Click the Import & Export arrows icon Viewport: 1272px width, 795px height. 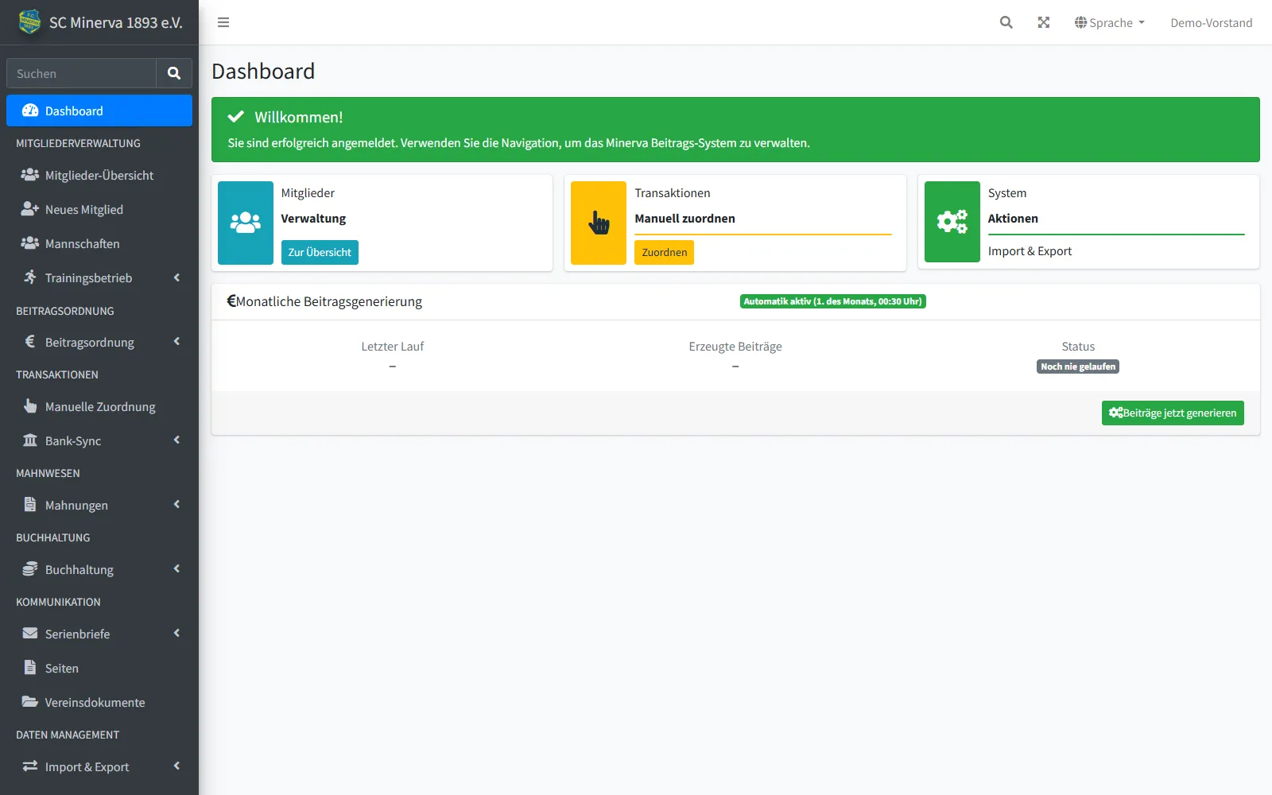click(x=30, y=766)
